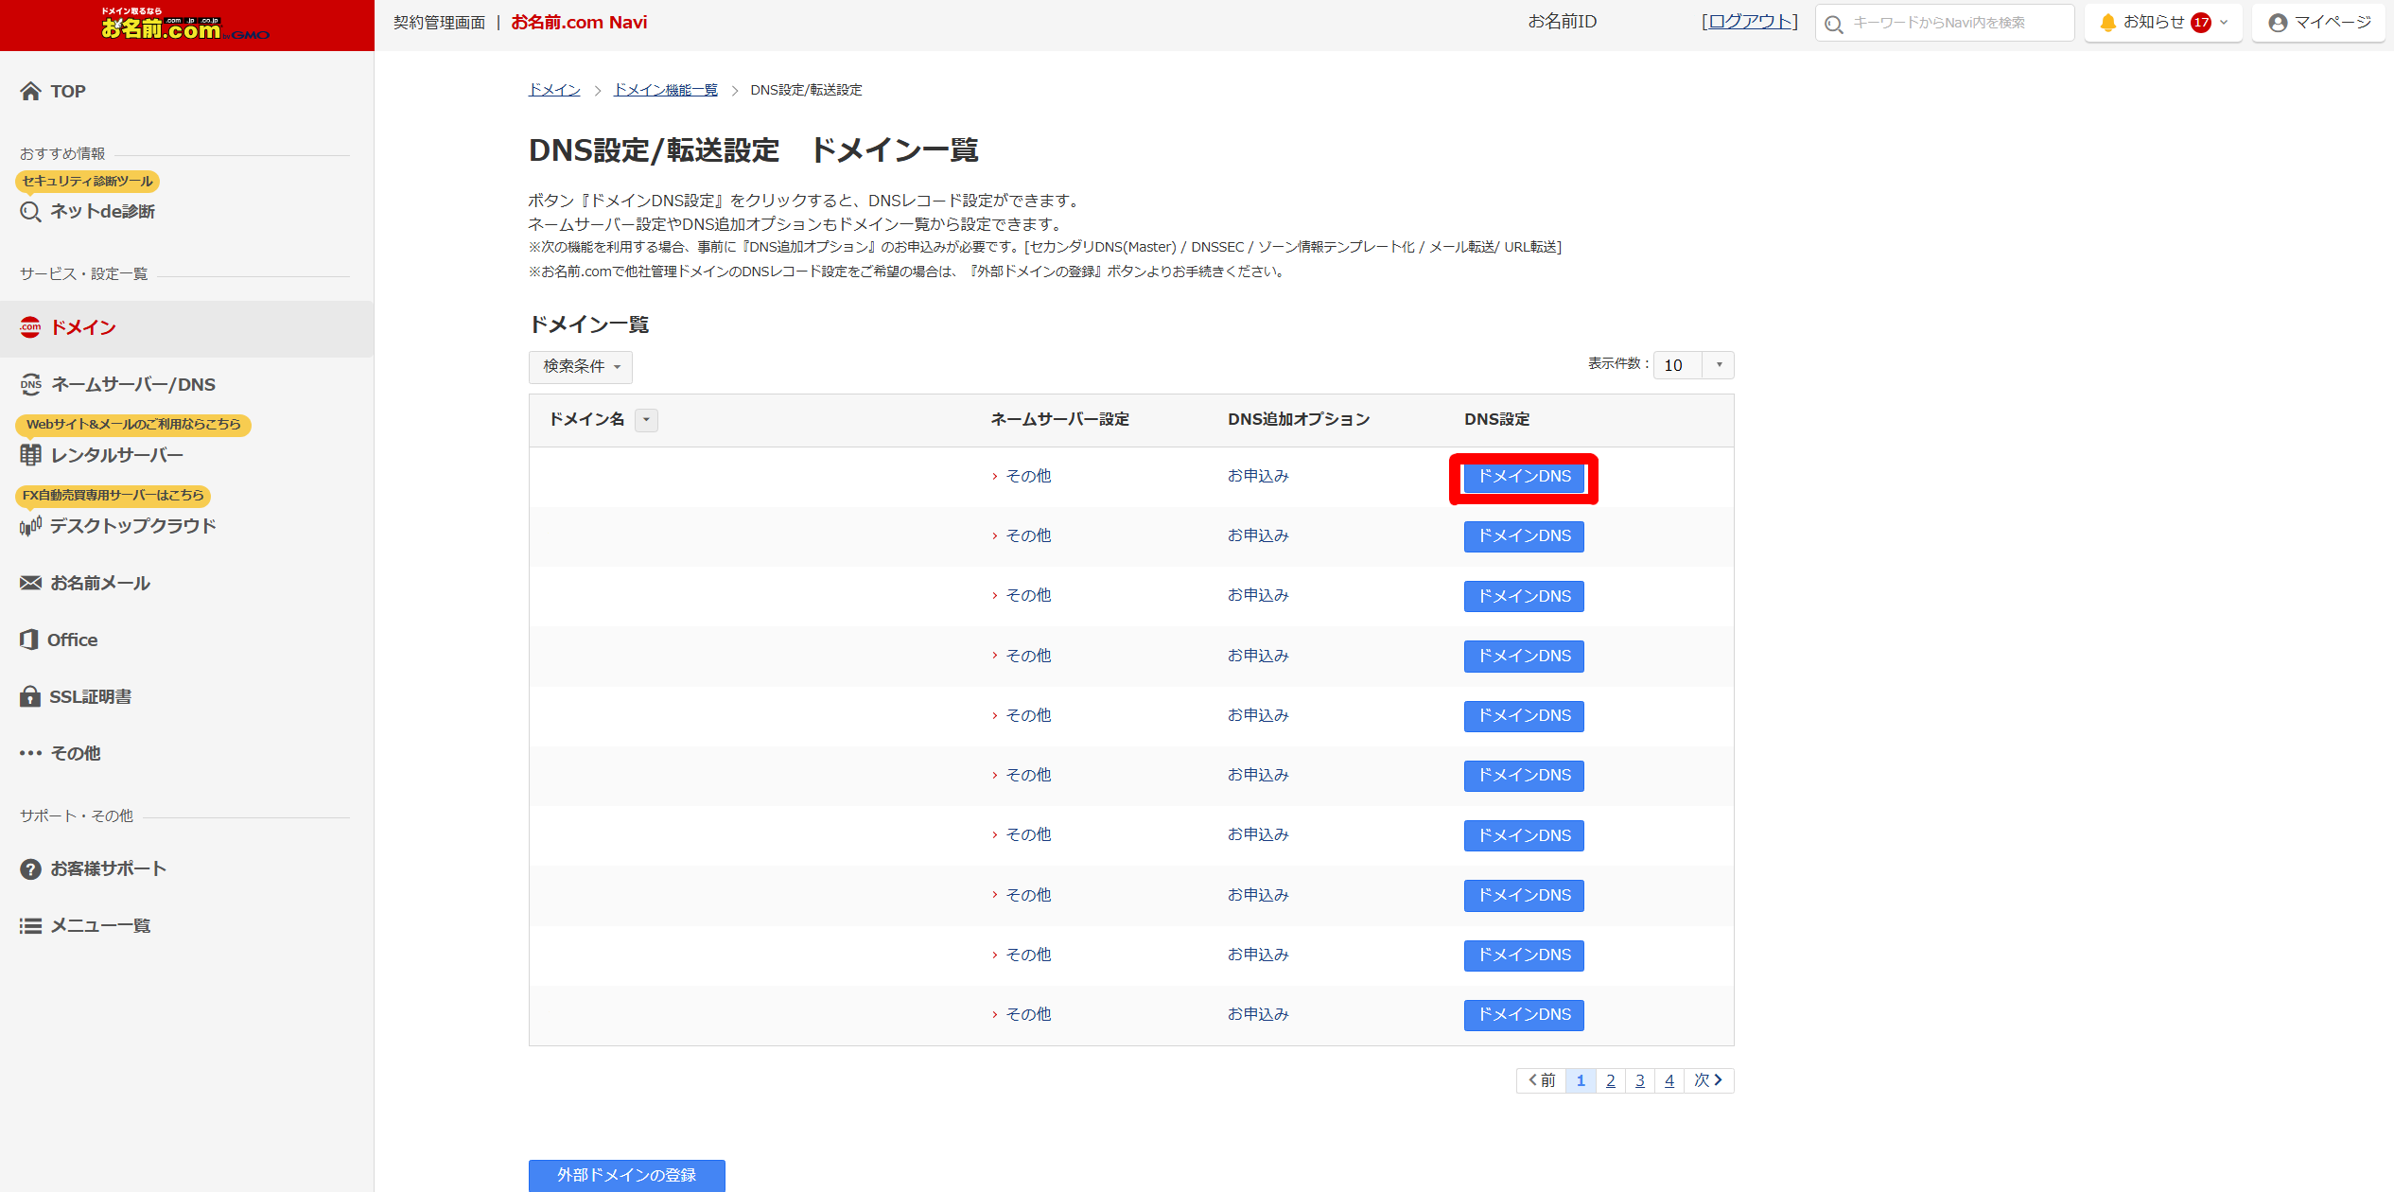
Task: Click the お知らせ bell icon
Action: click(2107, 23)
